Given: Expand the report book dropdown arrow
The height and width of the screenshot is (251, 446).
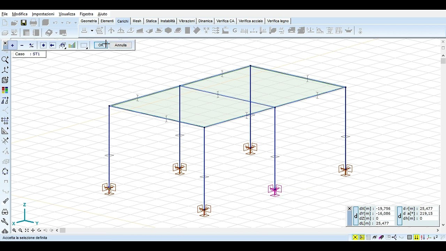Looking at the screenshot, I should [56, 33].
